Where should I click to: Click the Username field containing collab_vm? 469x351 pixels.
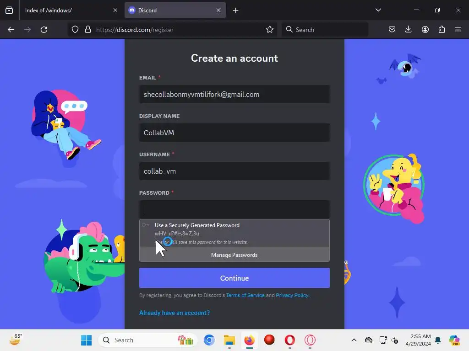[234, 171]
